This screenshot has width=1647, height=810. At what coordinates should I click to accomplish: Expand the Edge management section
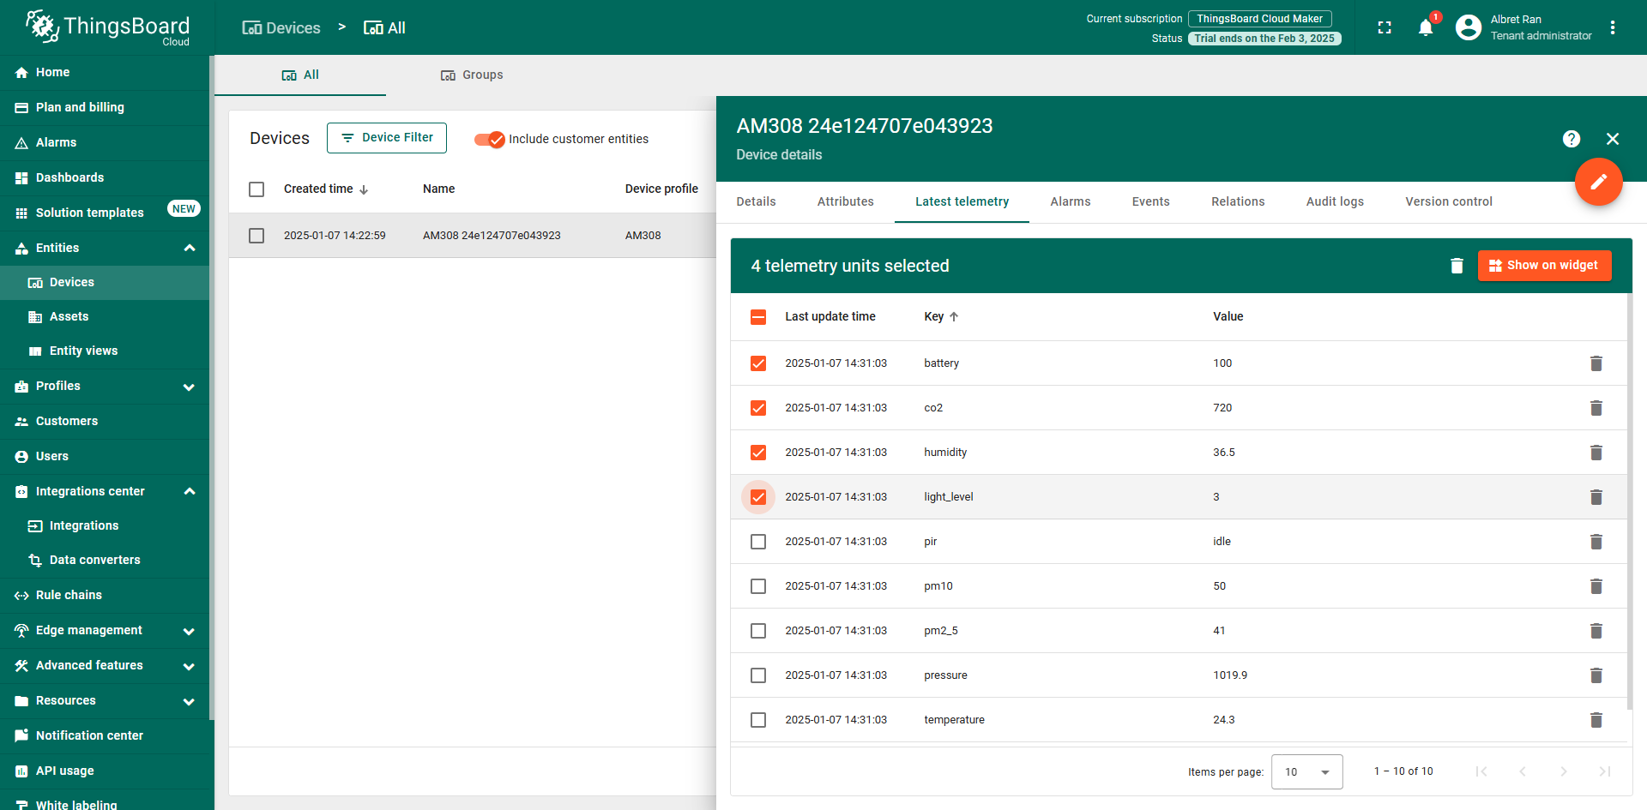coord(189,632)
